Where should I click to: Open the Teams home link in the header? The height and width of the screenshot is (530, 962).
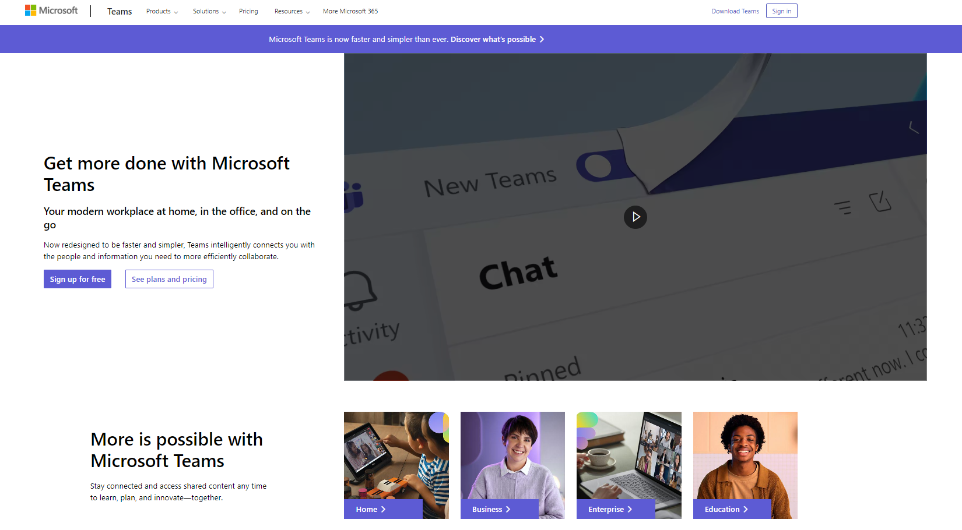click(120, 11)
